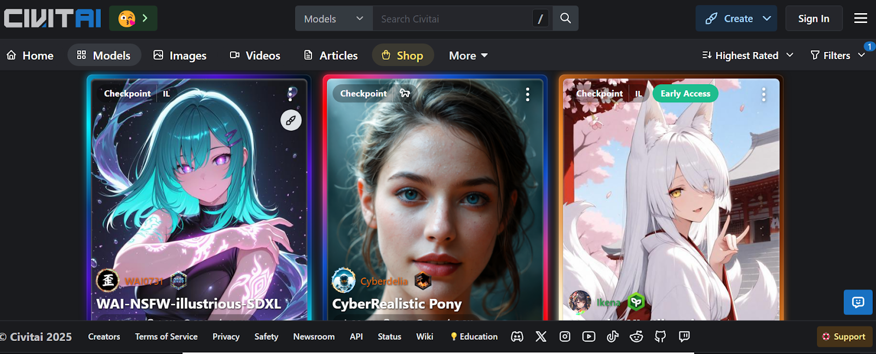Image resolution: width=876 pixels, height=354 pixels.
Task: Open the Filters dropdown
Action: point(837,55)
